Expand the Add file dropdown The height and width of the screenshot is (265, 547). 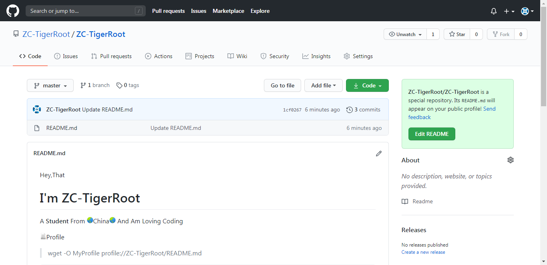pos(324,85)
